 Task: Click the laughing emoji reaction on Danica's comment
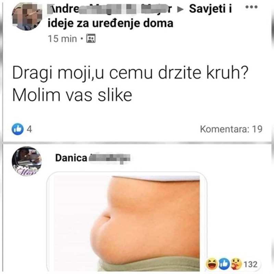[212, 264]
